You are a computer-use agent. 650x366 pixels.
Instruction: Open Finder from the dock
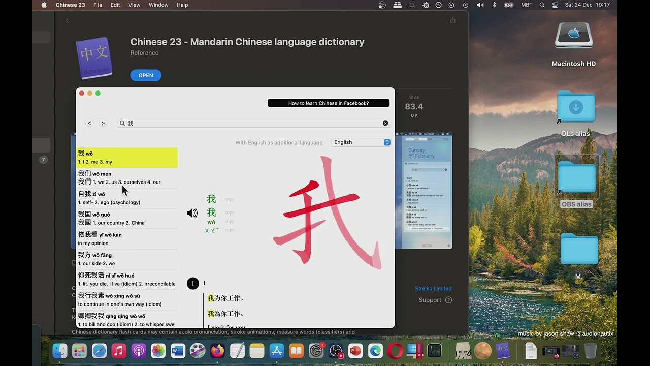(60, 351)
